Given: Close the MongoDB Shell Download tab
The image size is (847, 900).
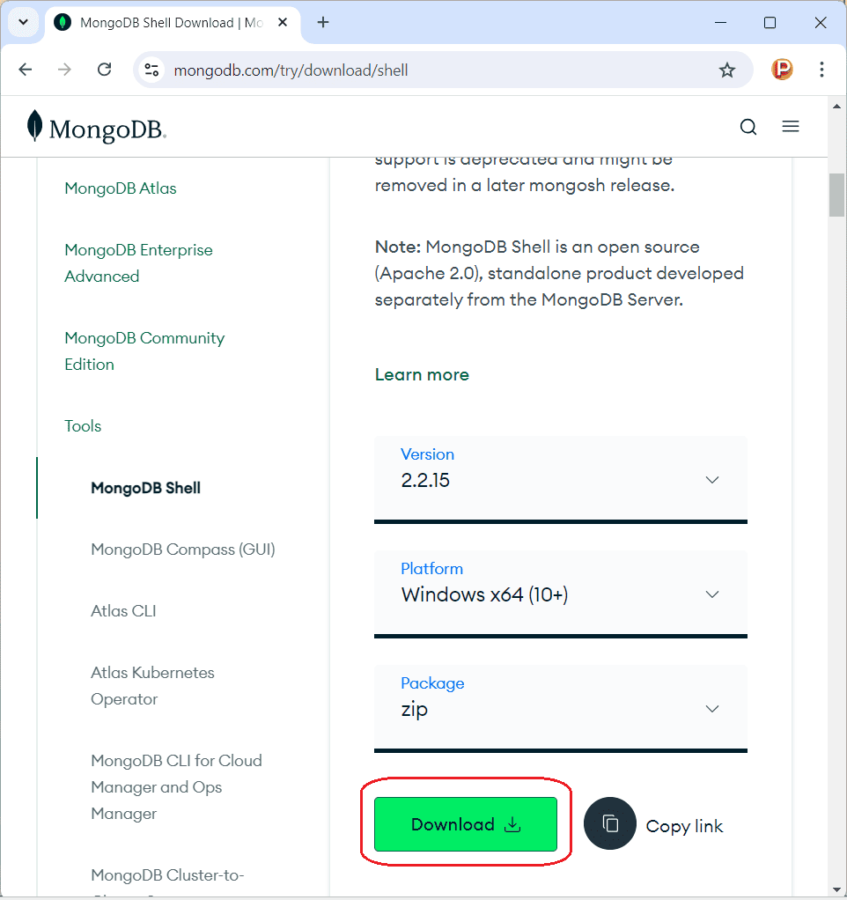Looking at the screenshot, I should click(283, 22).
